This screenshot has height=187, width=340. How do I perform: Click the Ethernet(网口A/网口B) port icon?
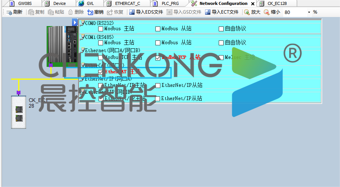coord(82,50)
